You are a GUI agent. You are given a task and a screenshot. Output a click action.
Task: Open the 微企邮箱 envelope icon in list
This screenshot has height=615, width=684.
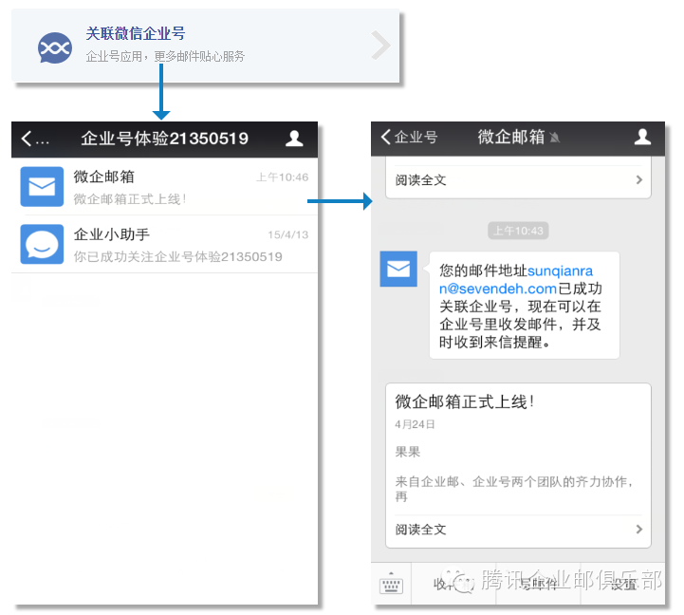coord(42,186)
